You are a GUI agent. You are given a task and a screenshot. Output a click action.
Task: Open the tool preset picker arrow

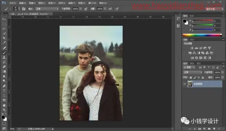coord(10,9)
